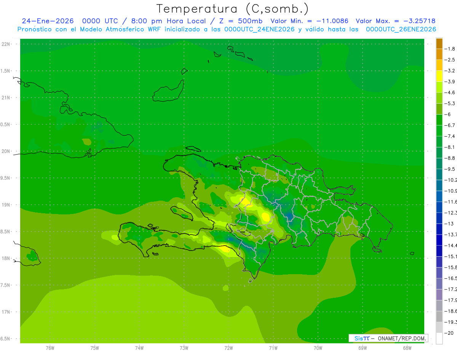Click the '68W' longitude label
This screenshot has width=457, height=353.
click(407, 348)
